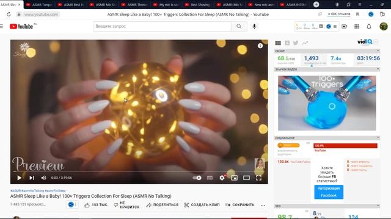
Task: Mute the video volume speaker icon
Action: [43, 178]
